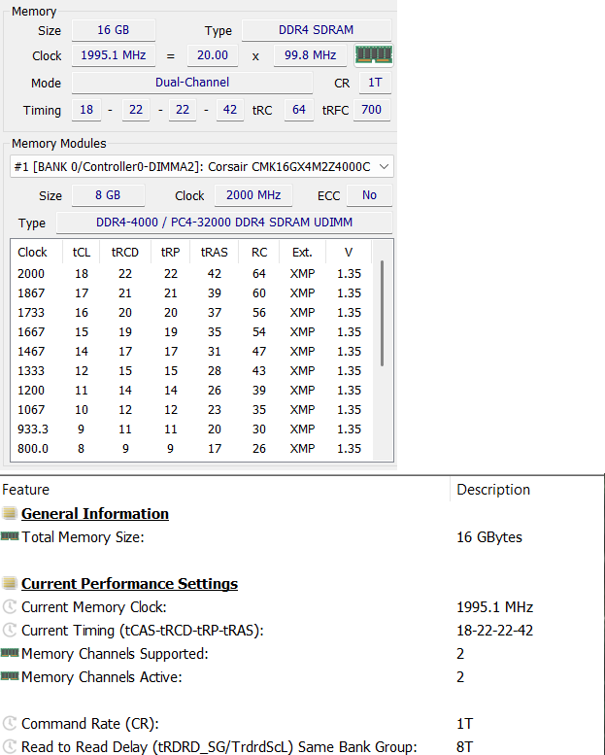Click the multiplier field showing 20.00
The width and height of the screenshot is (605, 755).
pyautogui.click(x=213, y=54)
